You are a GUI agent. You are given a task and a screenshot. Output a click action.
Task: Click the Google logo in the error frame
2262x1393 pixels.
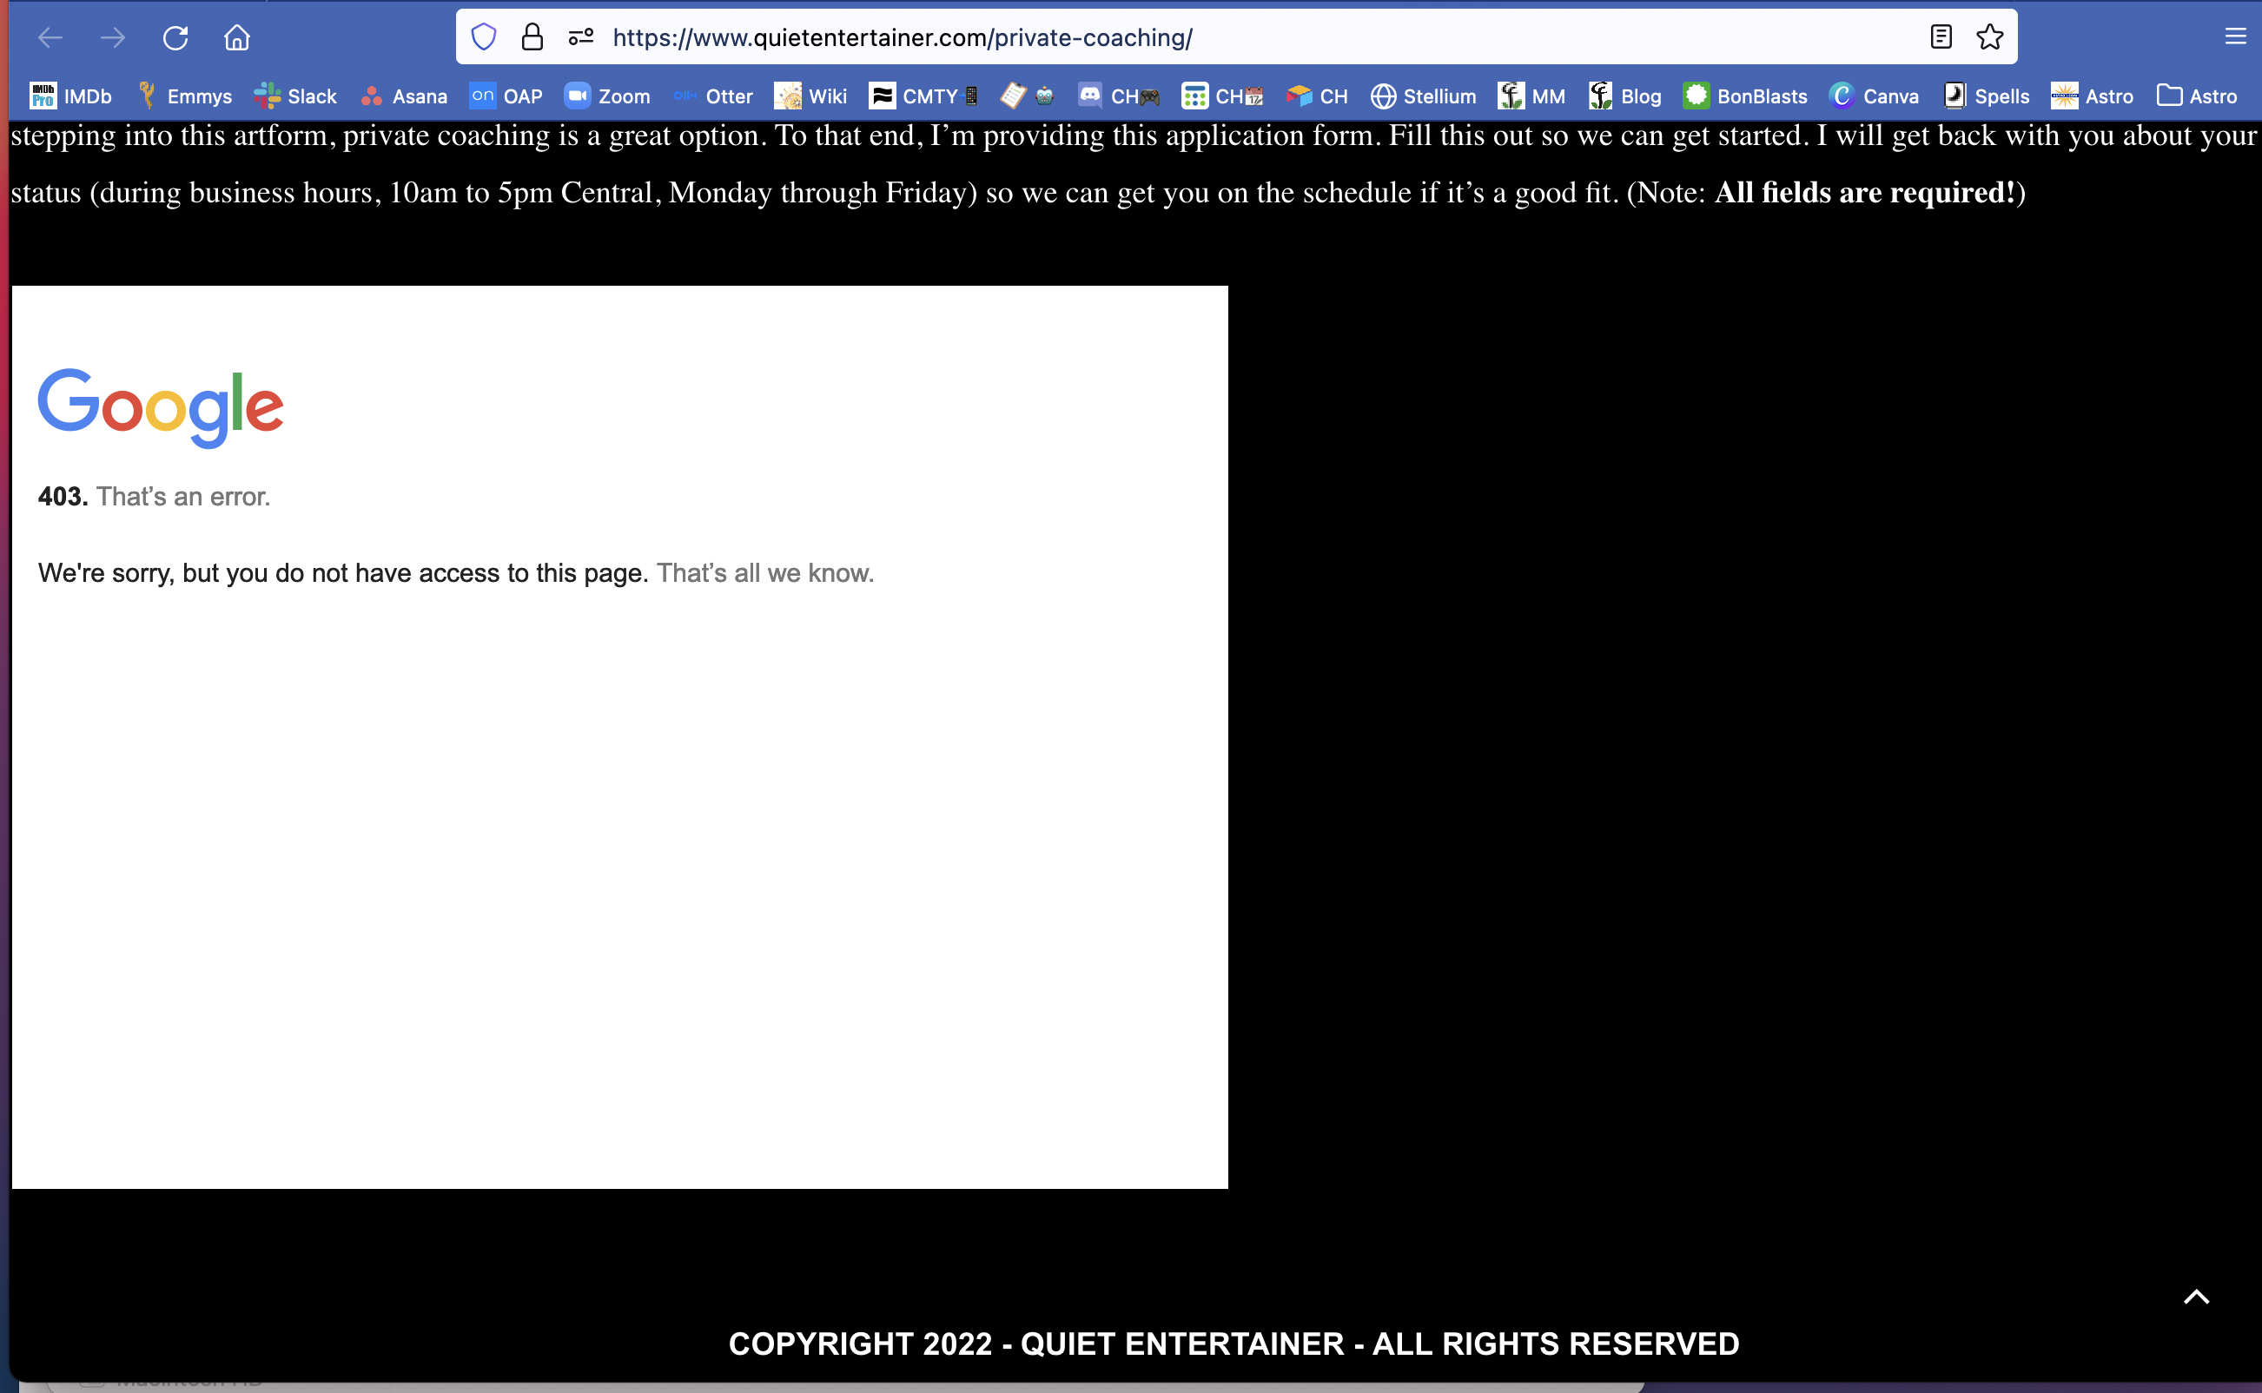161,407
